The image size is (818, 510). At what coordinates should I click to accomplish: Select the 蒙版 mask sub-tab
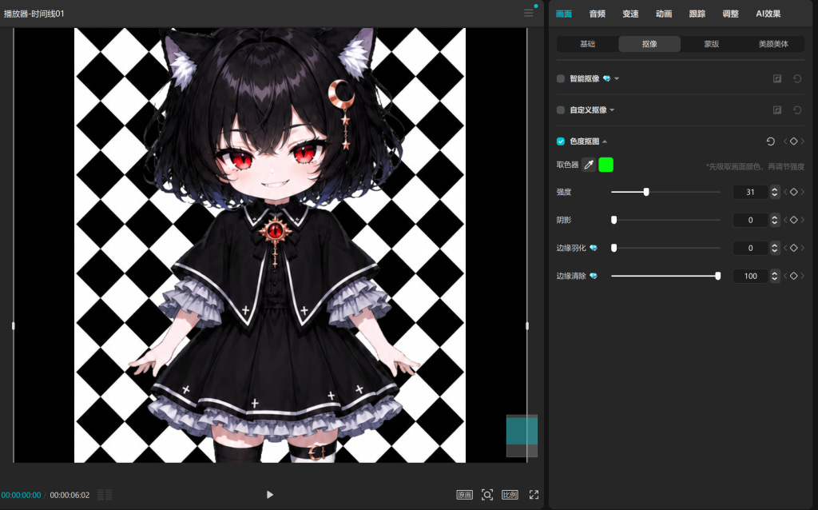pos(712,44)
